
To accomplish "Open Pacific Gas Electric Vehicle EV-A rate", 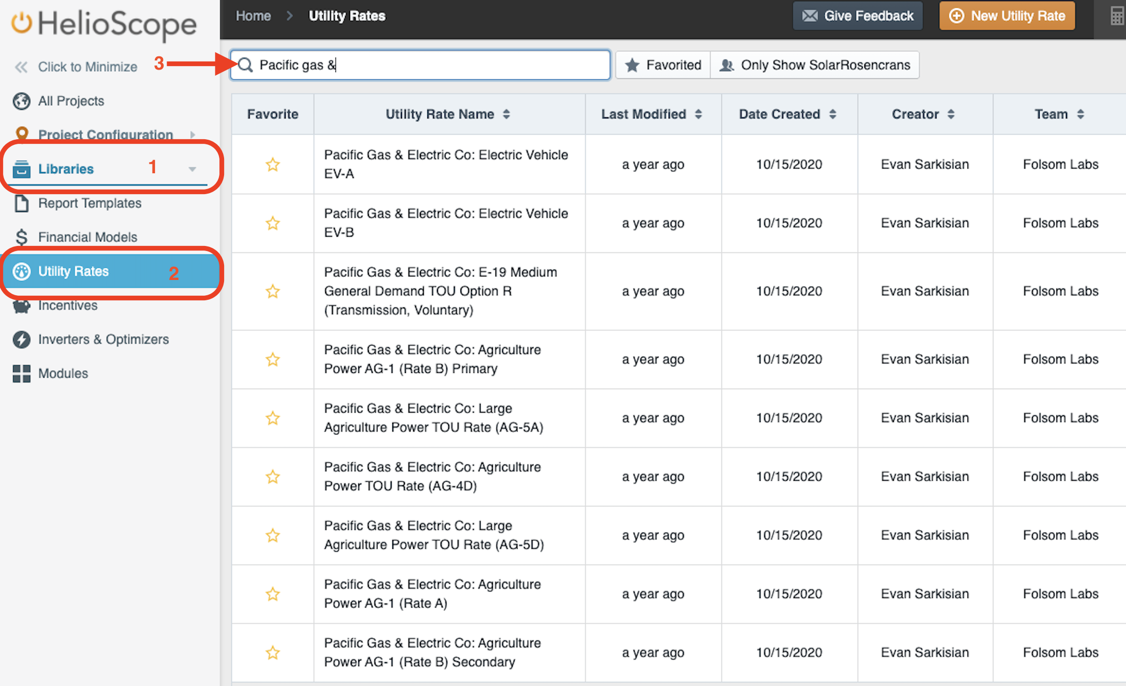I will pos(446,164).
